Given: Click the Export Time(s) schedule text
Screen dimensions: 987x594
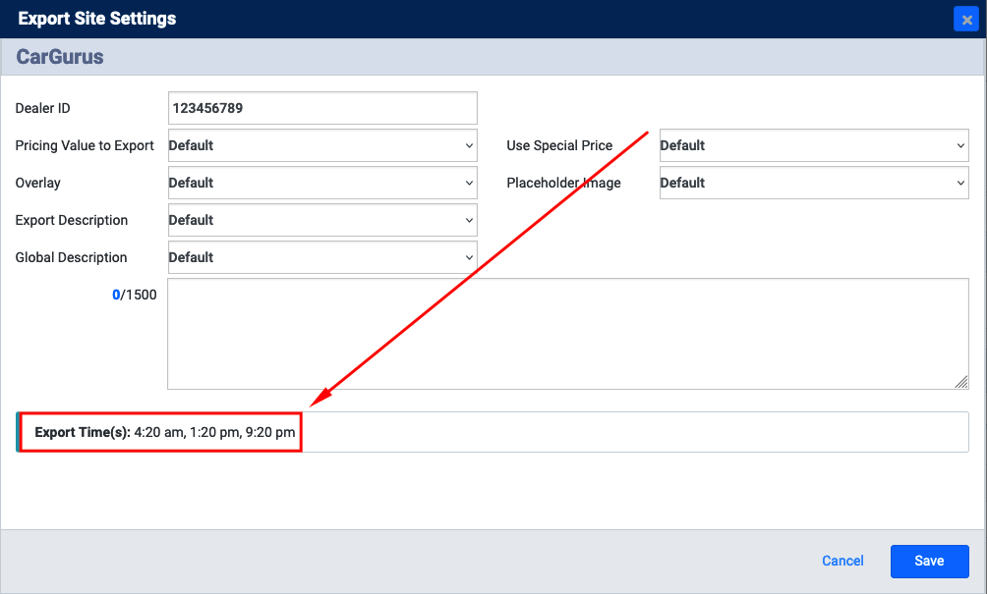Looking at the screenshot, I should point(165,432).
